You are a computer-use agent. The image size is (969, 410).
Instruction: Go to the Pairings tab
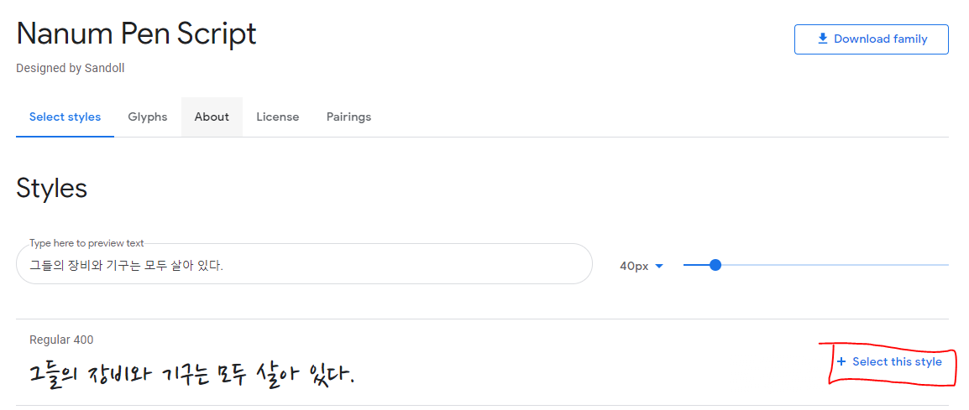click(348, 117)
